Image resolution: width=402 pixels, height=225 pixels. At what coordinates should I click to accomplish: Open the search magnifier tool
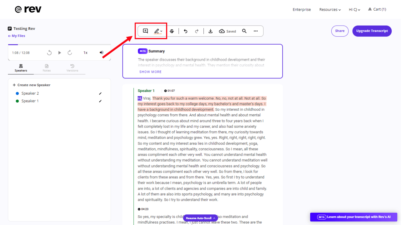point(244,31)
